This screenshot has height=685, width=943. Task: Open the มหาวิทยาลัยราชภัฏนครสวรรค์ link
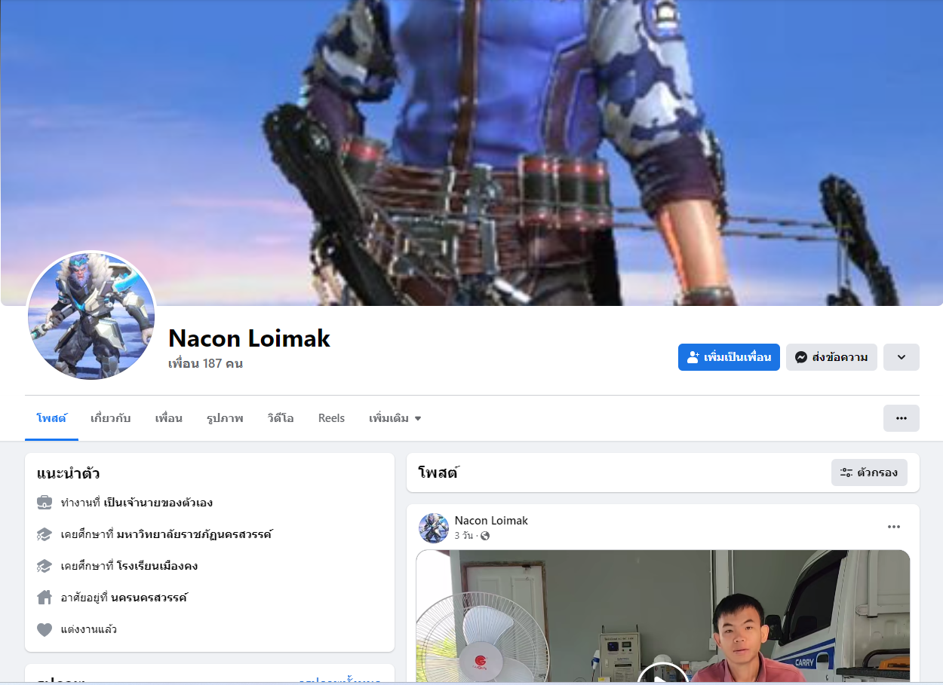(194, 534)
